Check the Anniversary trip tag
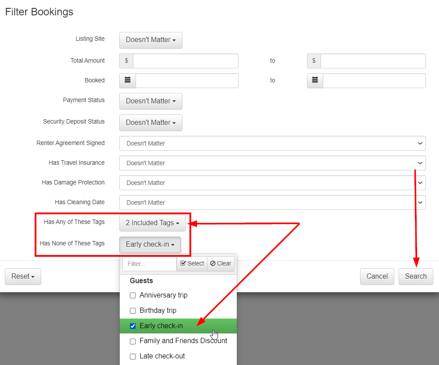This screenshot has width=439, height=365. [133, 295]
